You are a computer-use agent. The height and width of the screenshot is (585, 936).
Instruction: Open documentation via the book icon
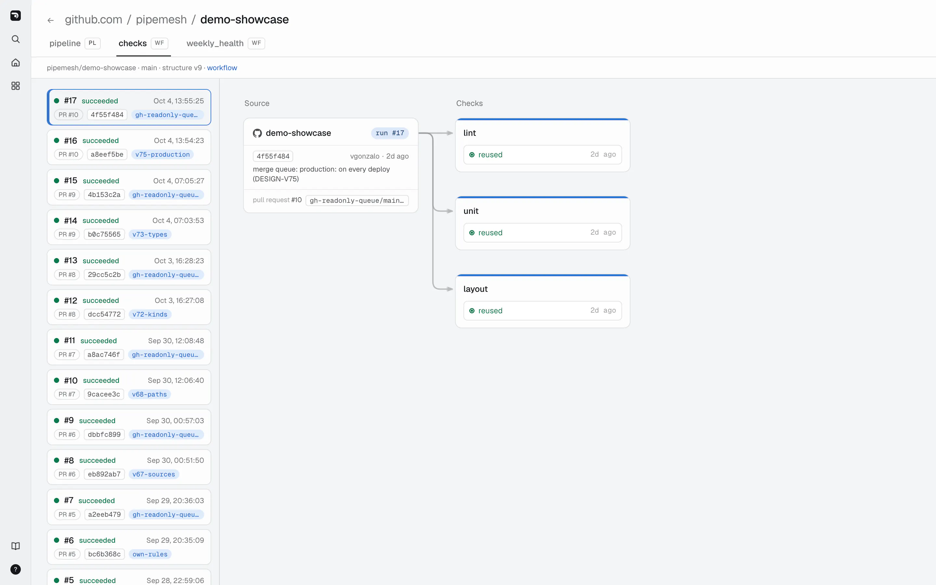pos(16,546)
